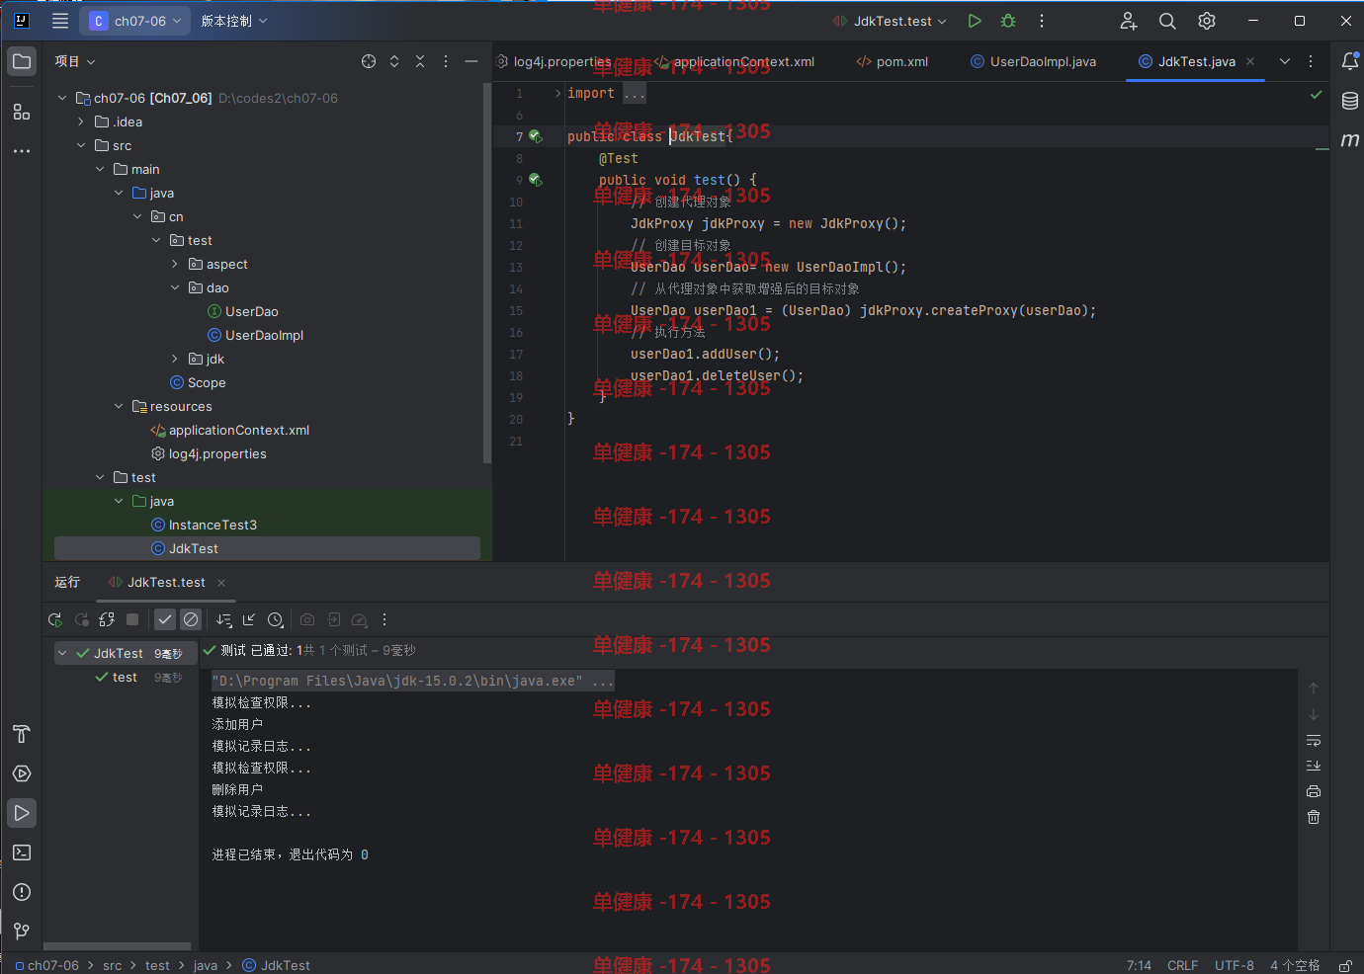Hide the Project panel with minimize icon
1364x974 pixels.
click(x=471, y=61)
